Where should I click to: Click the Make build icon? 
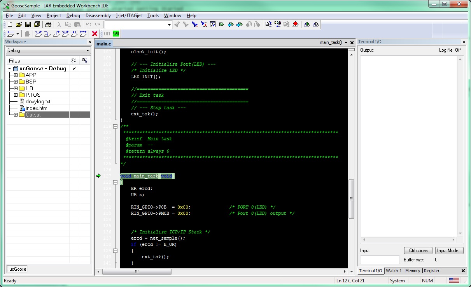(x=277, y=24)
